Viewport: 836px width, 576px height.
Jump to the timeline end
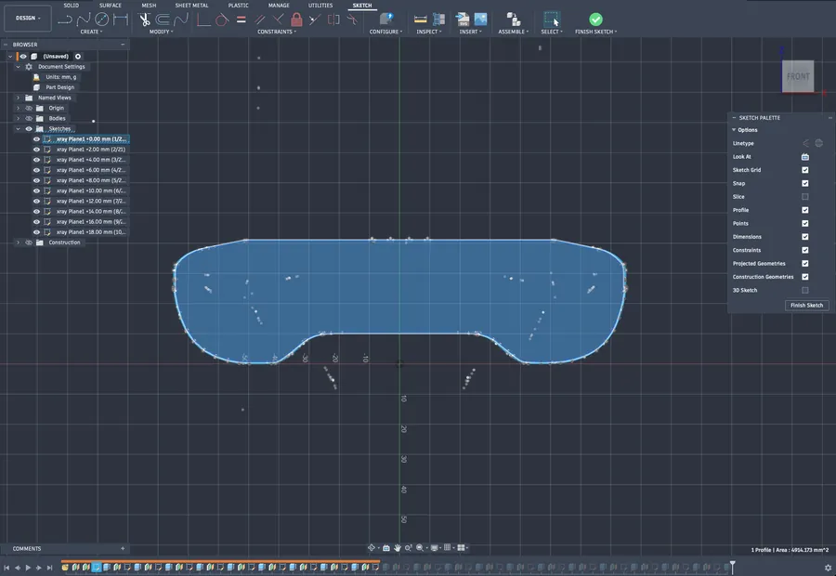point(49,568)
